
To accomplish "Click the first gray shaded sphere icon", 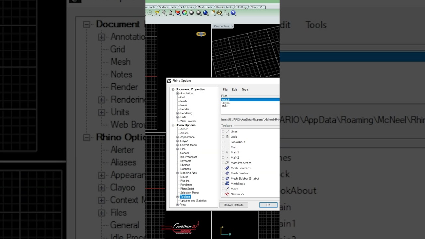I will (192, 13).
